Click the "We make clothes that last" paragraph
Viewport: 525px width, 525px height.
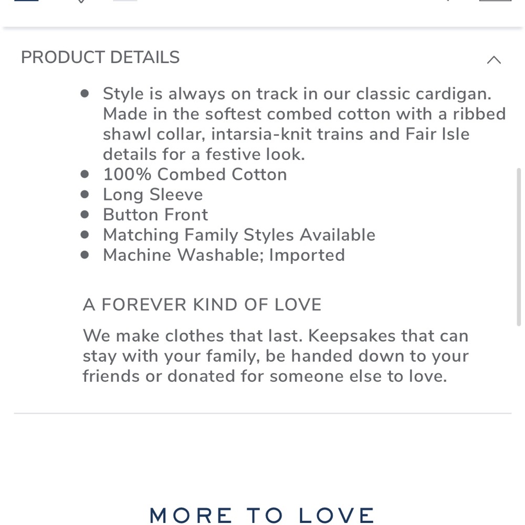click(275, 356)
